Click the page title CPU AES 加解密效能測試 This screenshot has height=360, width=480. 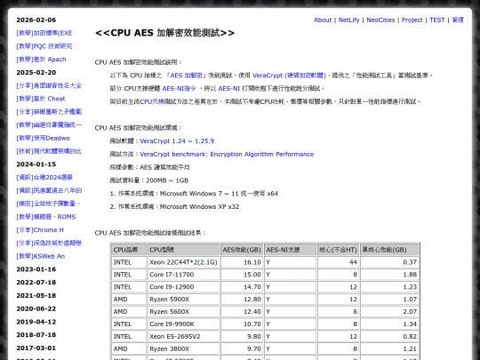point(165,33)
